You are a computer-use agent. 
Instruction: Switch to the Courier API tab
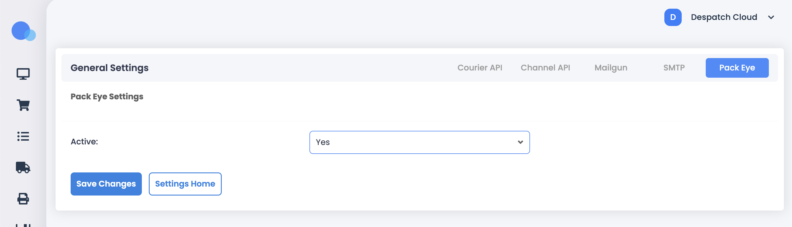tap(480, 68)
